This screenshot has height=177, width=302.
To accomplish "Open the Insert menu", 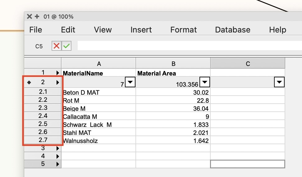I will click(141, 30).
